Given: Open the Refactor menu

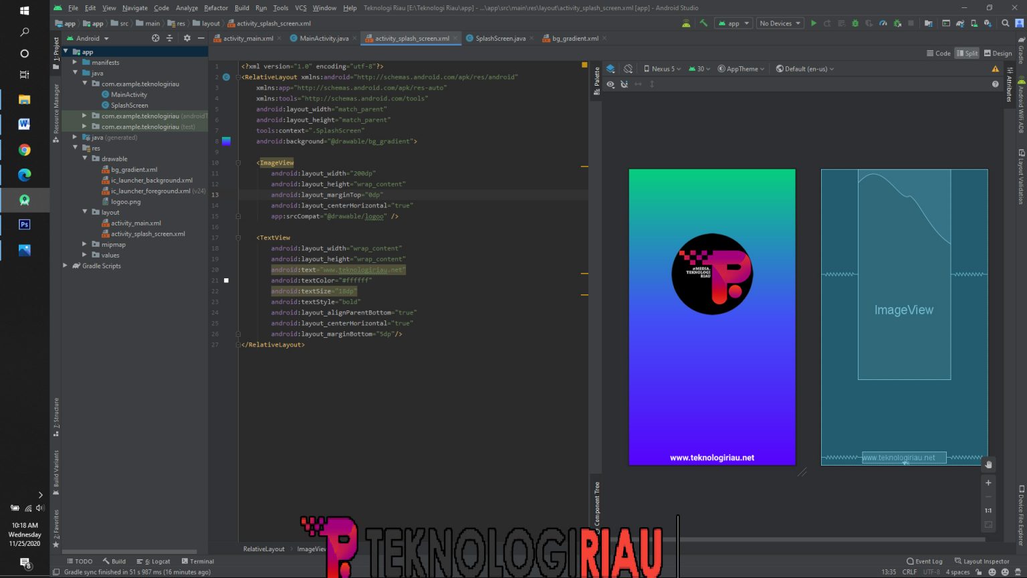Looking at the screenshot, I should pos(214,8).
